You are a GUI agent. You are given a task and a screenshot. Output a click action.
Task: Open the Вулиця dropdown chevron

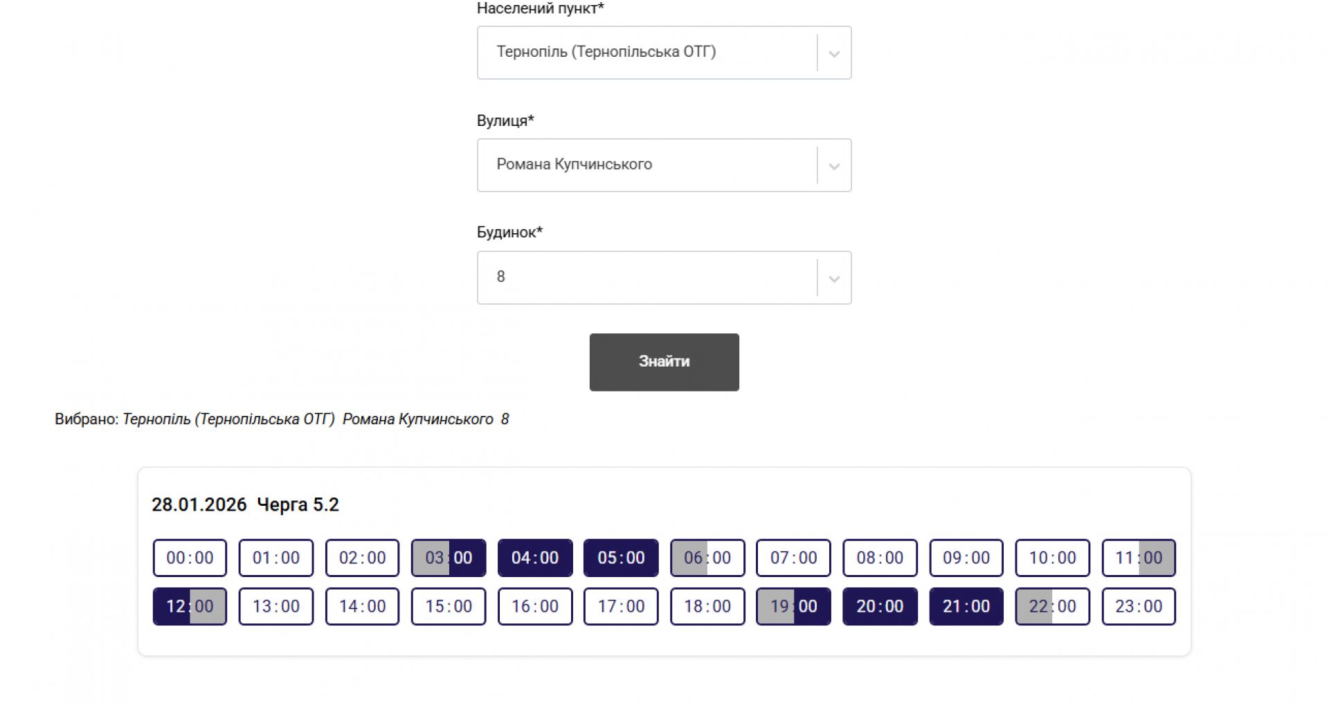(834, 166)
